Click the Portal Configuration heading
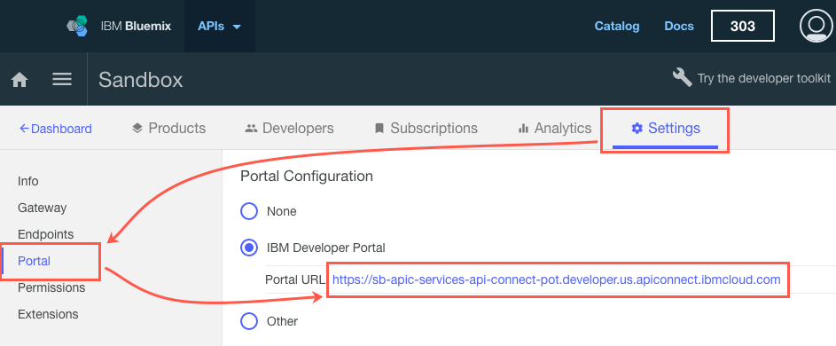 (x=307, y=177)
